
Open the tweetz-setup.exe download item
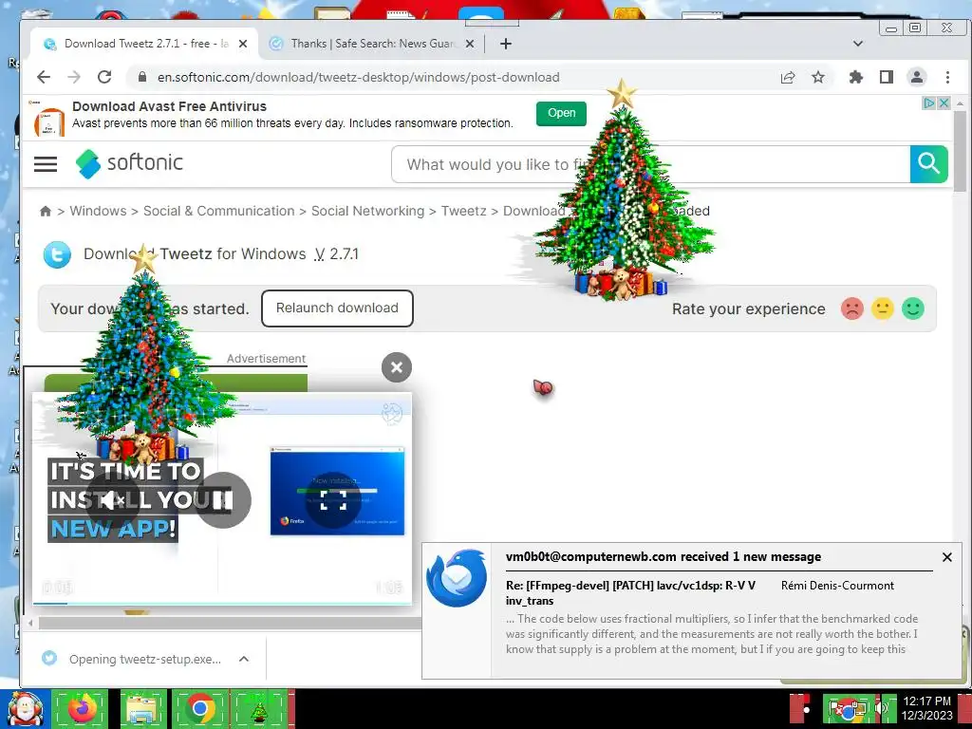coord(133,659)
